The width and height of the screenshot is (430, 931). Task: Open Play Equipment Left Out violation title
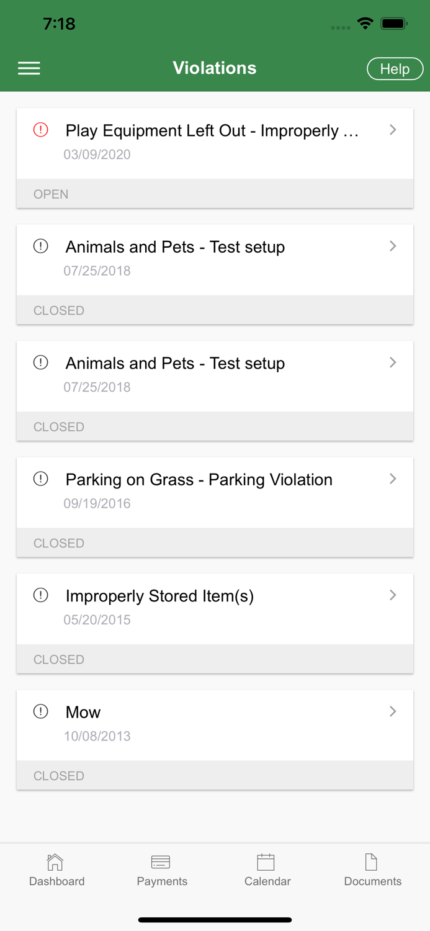click(x=212, y=131)
